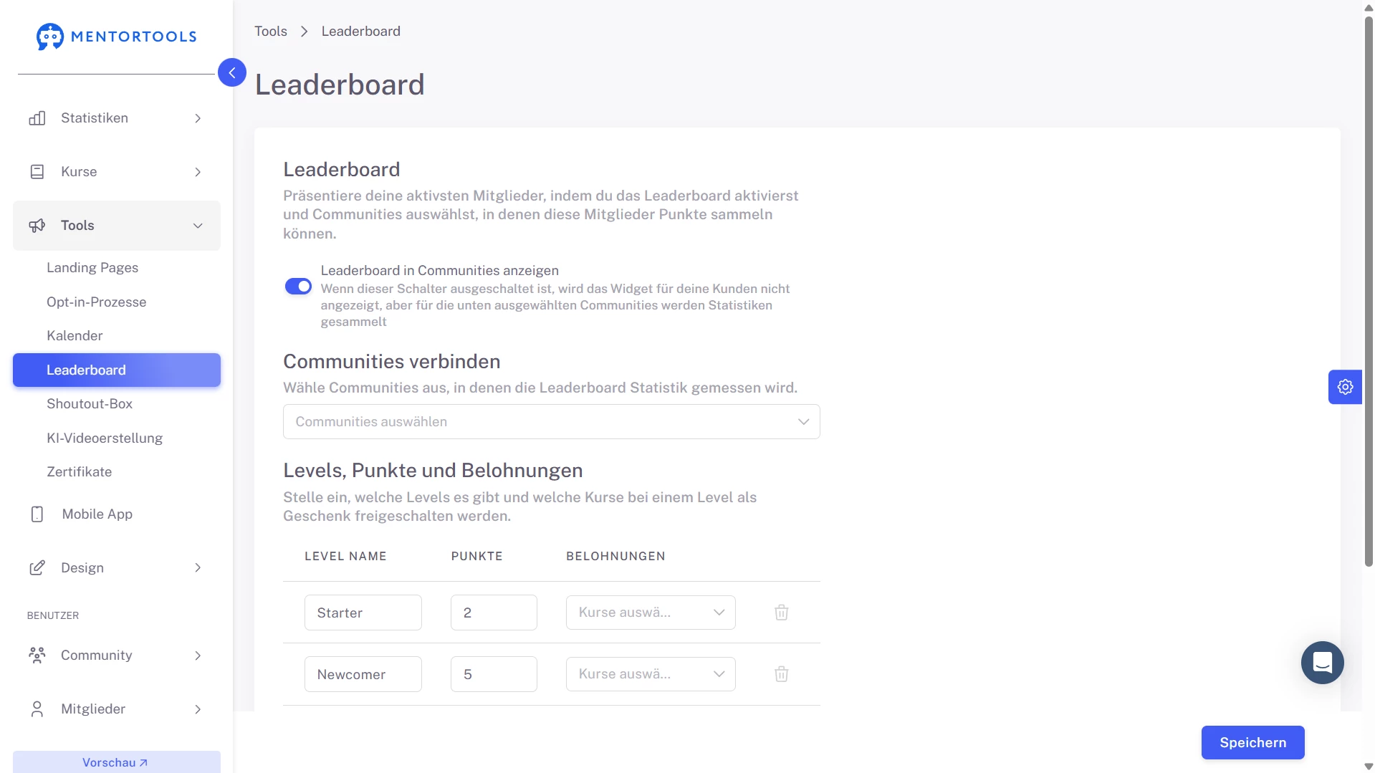Open Mitglieder via the person icon
This screenshot has height=773, width=1375.
(x=37, y=709)
